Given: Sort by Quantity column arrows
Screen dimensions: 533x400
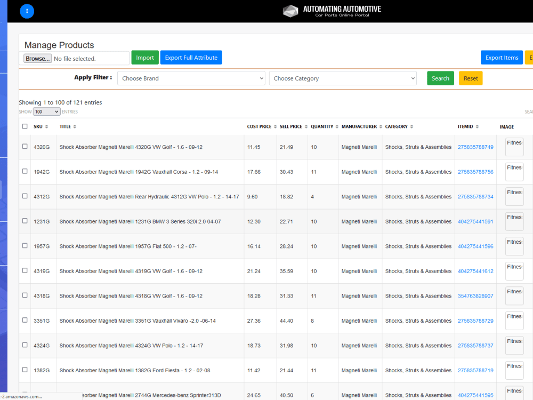Looking at the screenshot, I should tap(337, 126).
